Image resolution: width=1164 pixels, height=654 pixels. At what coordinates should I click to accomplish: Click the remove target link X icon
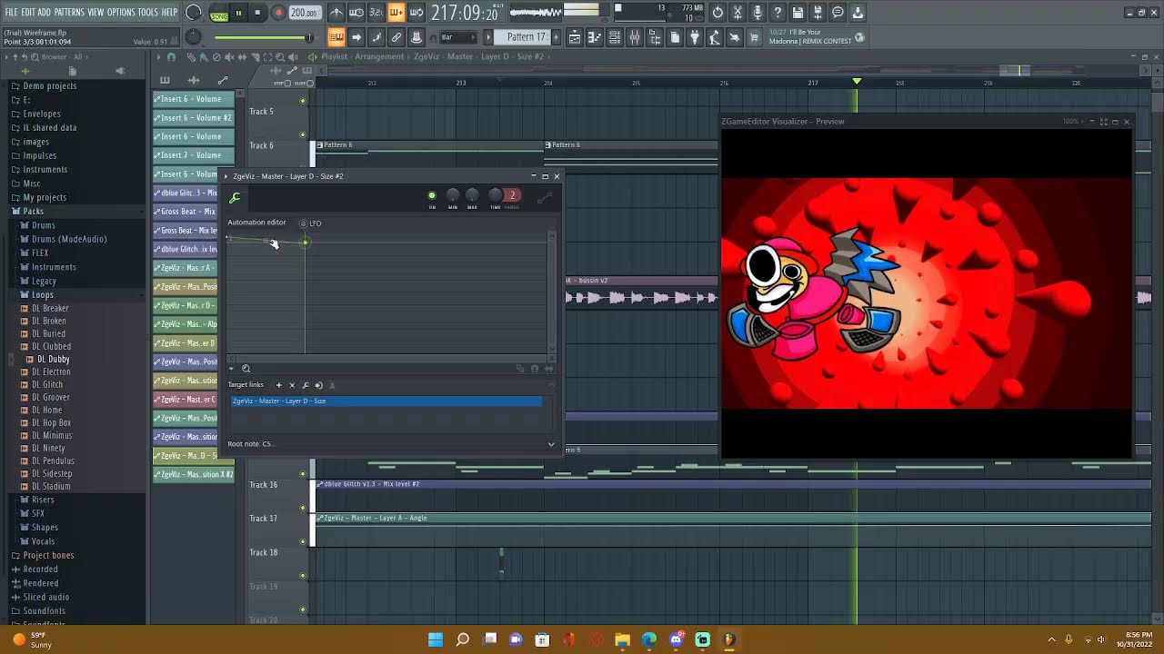(x=292, y=385)
